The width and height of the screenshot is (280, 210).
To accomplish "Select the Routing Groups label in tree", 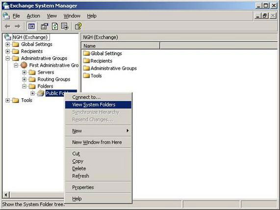I will [x=54, y=79].
